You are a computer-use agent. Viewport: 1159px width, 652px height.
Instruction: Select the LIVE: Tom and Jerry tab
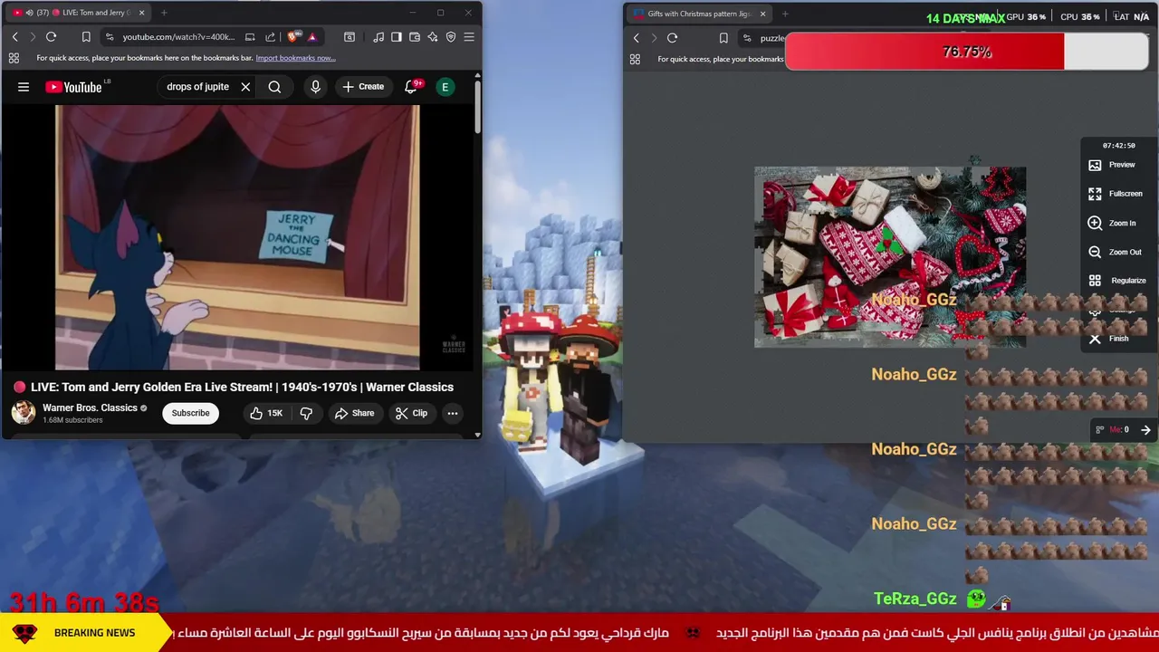pyautogui.click(x=77, y=13)
